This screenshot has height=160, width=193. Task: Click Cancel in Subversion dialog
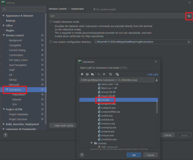coord(150,155)
